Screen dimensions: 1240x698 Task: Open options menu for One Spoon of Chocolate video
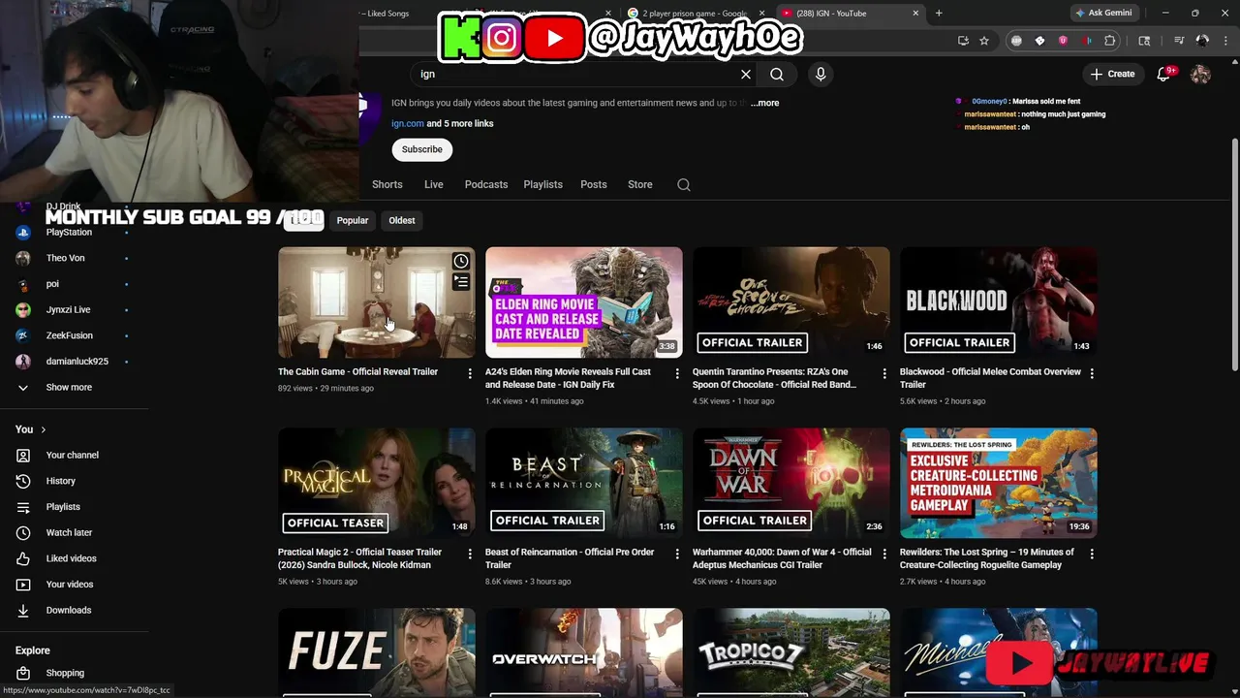point(884,373)
